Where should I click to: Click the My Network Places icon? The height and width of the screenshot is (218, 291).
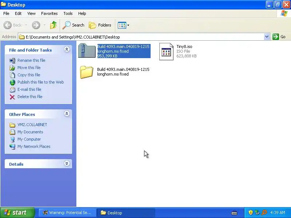(12, 147)
